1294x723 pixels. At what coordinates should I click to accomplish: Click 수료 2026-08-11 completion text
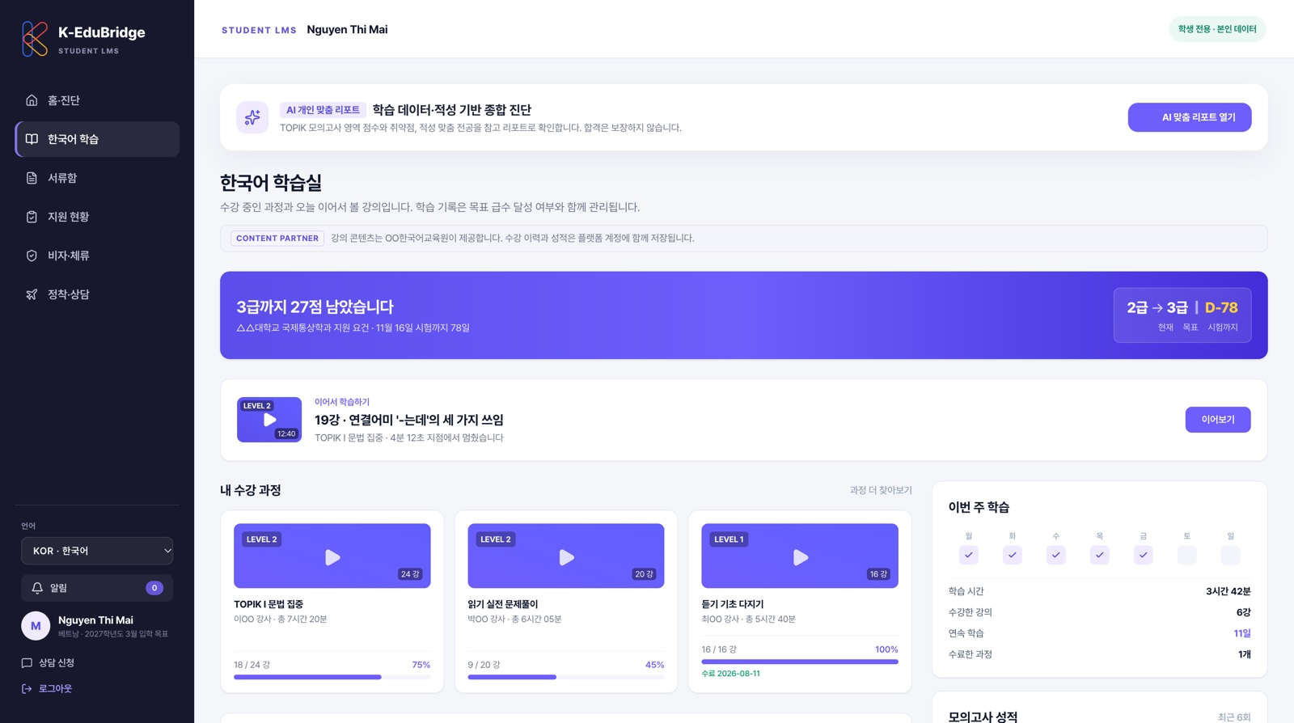(730, 674)
